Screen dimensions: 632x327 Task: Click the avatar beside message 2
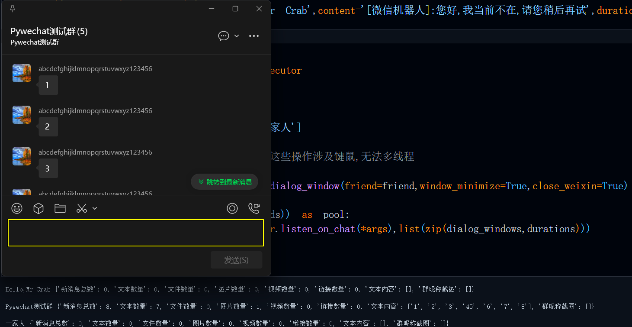[22, 115]
